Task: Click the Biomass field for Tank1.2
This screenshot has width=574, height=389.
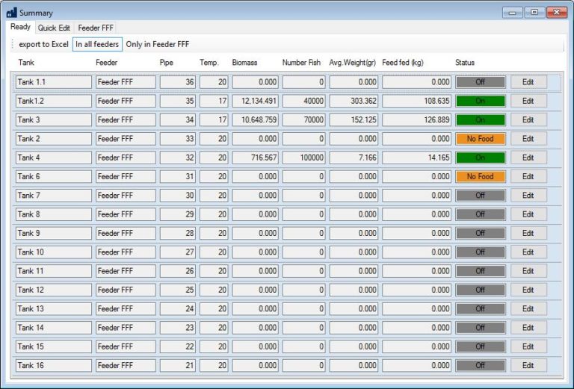Action: click(x=255, y=101)
